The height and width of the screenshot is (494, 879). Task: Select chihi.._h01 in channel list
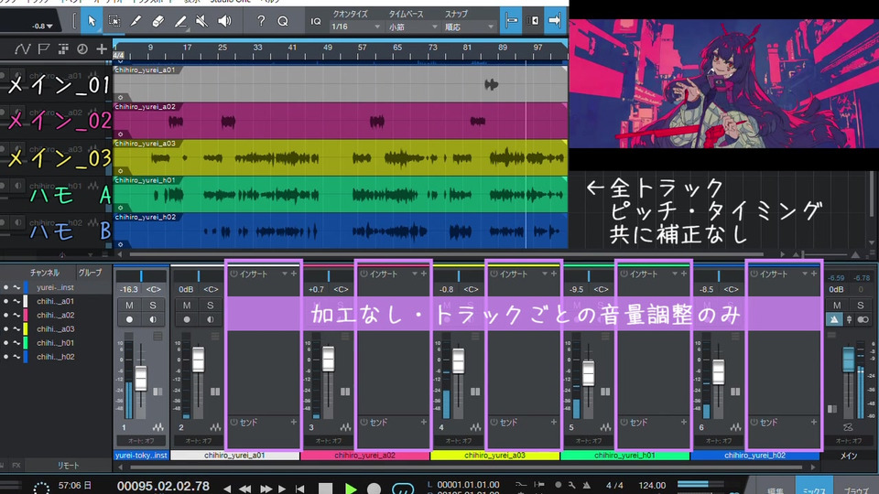pyautogui.click(x=56, y=343)
